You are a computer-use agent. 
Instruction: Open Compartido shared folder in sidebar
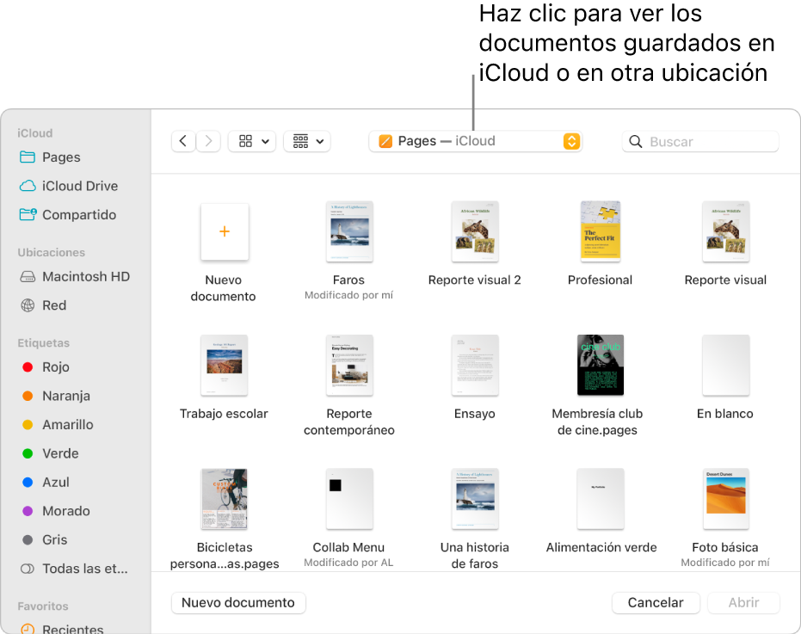pyautogui.click(x=68, y=214)
